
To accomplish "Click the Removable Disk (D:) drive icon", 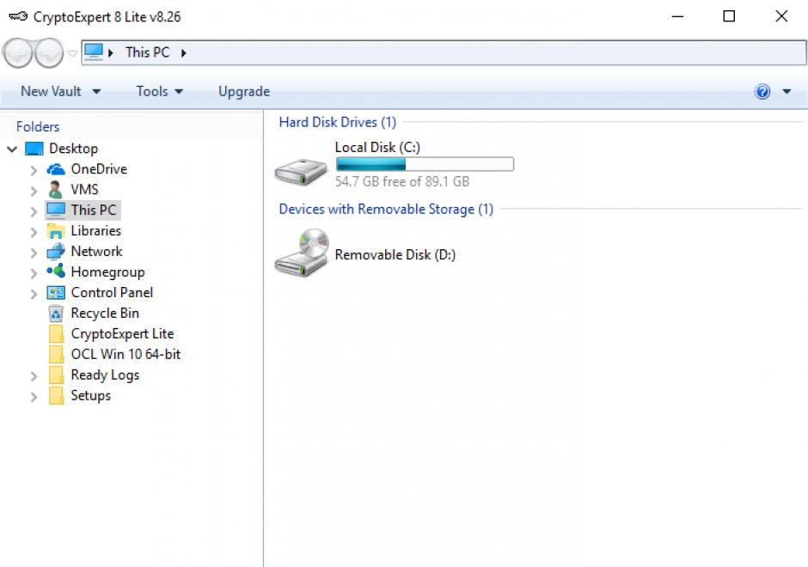I will 302,253.
